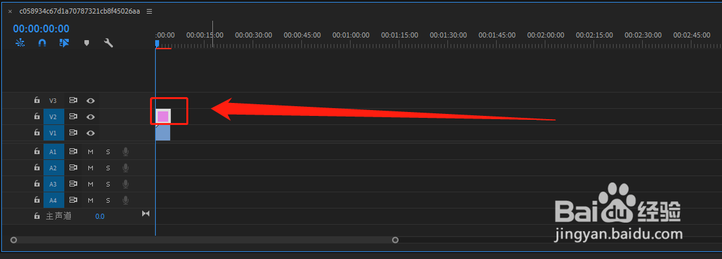Image resolution: width=722 pixels, height=259 pixels.
Task: Toggle Sync Lock on track V2
Action: tap(73, 117)
